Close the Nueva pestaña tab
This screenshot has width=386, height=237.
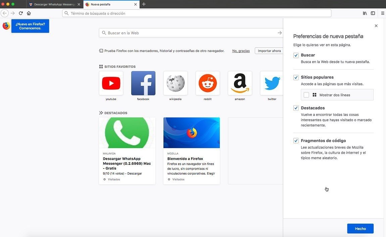click(135, 4)
